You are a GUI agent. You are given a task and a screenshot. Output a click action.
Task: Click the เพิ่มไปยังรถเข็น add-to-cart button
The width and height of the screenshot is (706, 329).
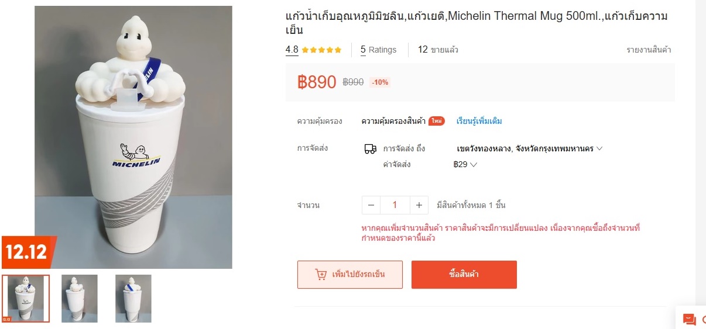[x=350, y=275]
